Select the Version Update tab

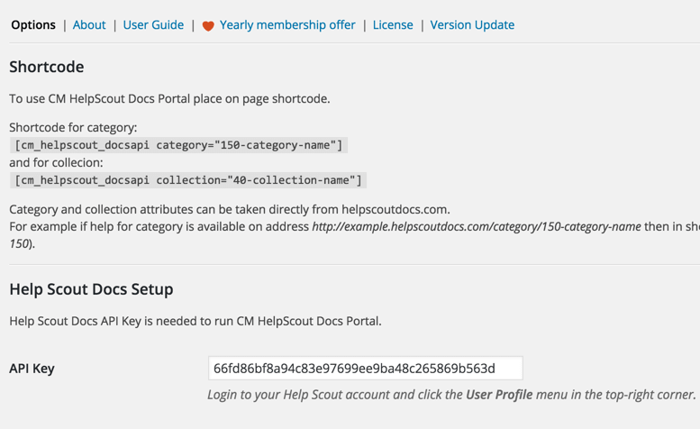[x=472, y=25]
